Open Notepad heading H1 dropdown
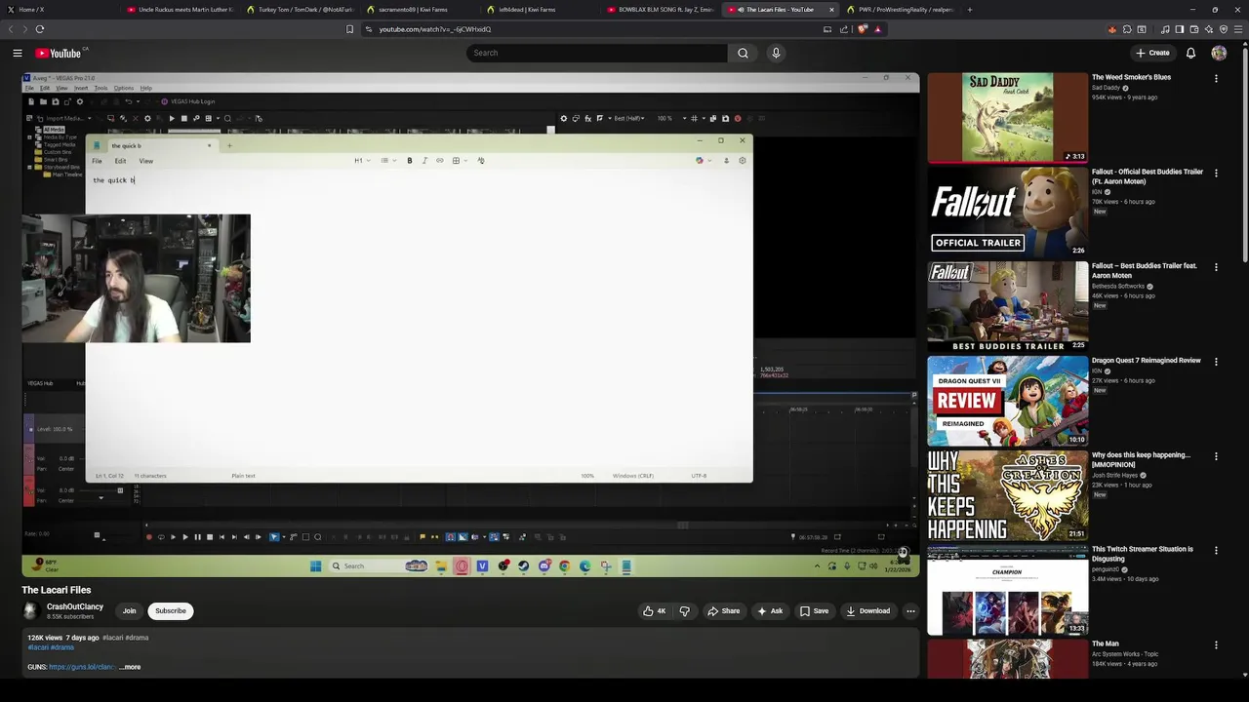This screenshot has width=1249, height=702. (x=361, y=161)
